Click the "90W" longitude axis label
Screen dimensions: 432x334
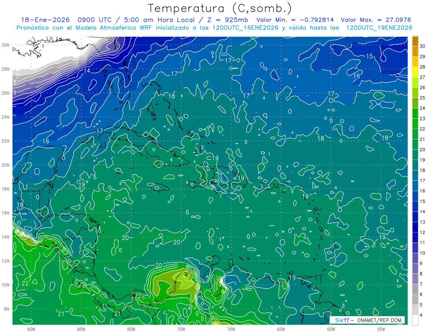[x=31, y=329]
